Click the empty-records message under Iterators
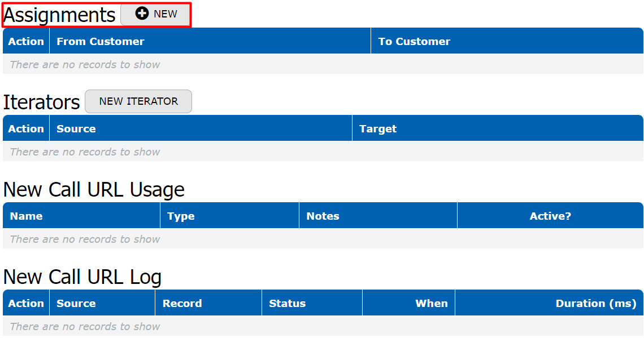 coord(85,152)
